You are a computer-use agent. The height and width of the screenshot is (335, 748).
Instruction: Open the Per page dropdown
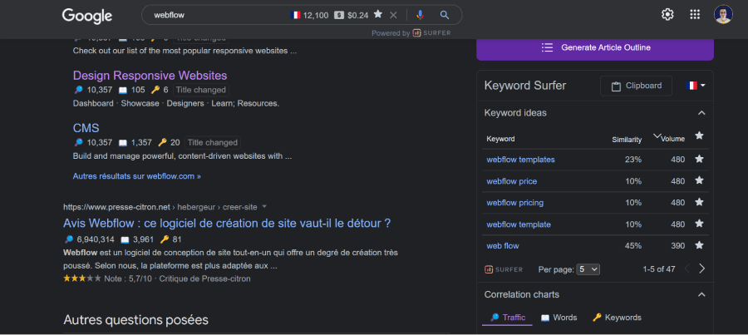click(x=588, y=269)
